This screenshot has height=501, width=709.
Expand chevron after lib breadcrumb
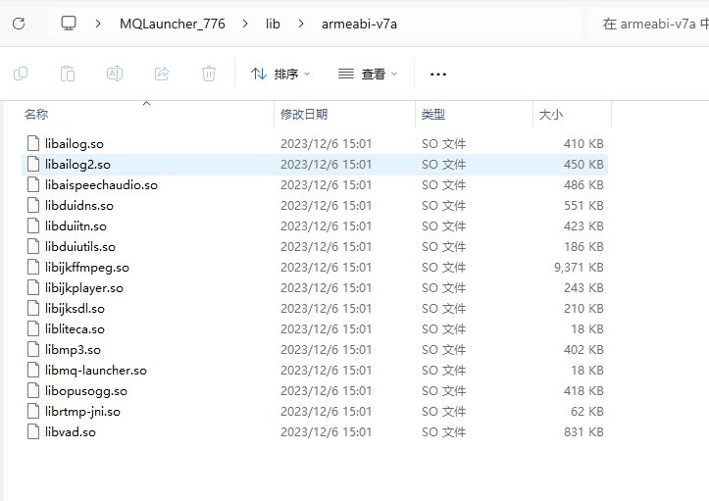pyautogui.click(x=300, y=24)
